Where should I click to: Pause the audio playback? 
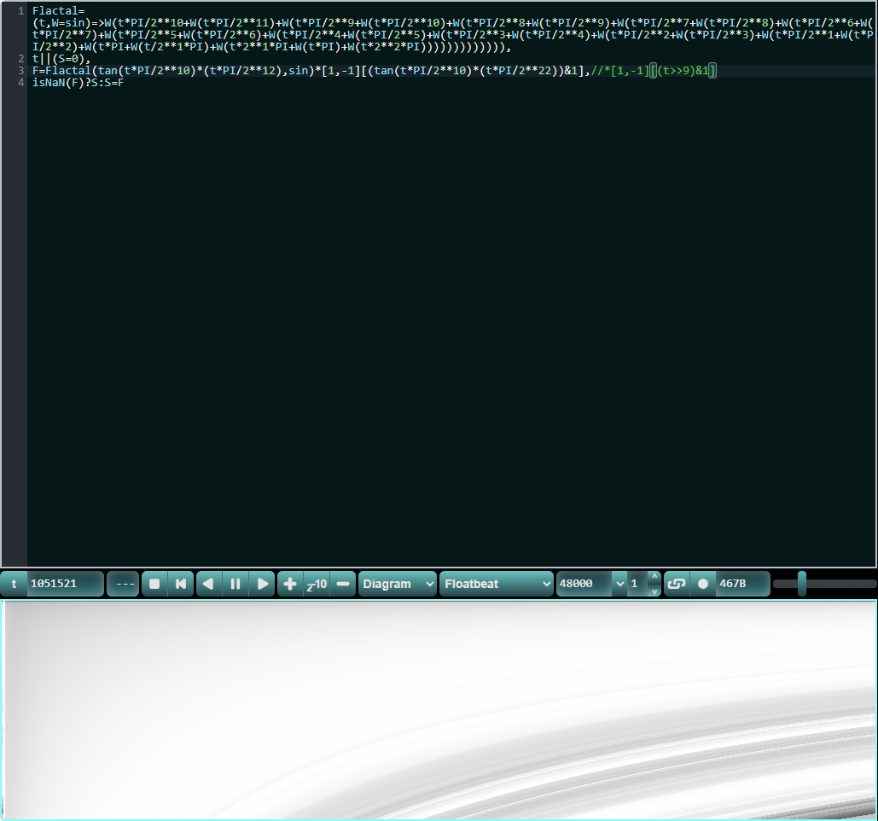click(235, 584)
